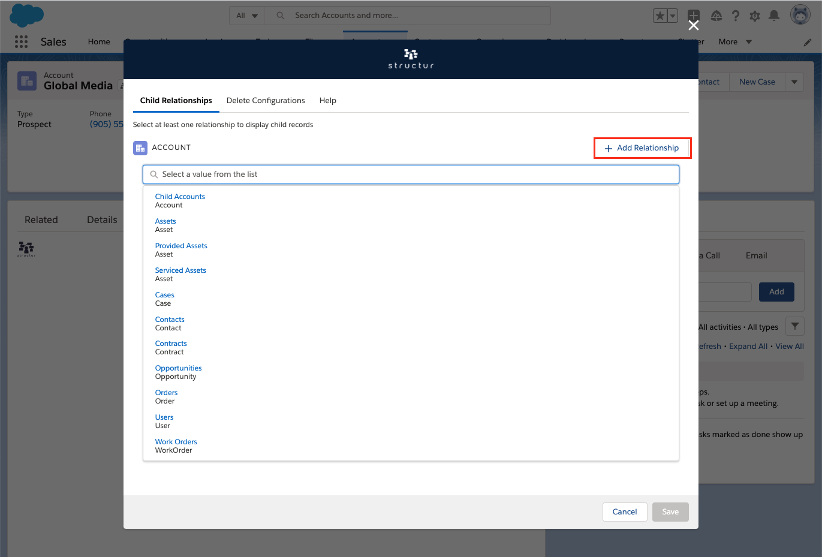Switch to Child Relationships tab
Image resolution: width=822 pixels, height=557 pixels.
176,101
